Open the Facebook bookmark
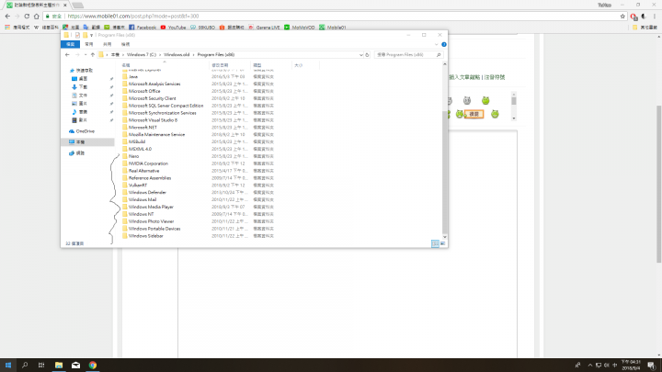This screenshot has height=372, width=662. coord(143,28)
